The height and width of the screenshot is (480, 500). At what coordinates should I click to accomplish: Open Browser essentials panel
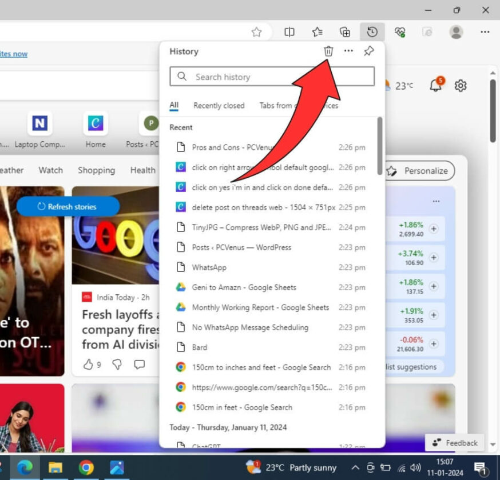(x=400, y=32)
